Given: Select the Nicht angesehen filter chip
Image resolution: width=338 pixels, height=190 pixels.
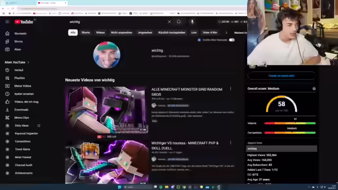Looking at the screenshot, I should tap(121, 33).
